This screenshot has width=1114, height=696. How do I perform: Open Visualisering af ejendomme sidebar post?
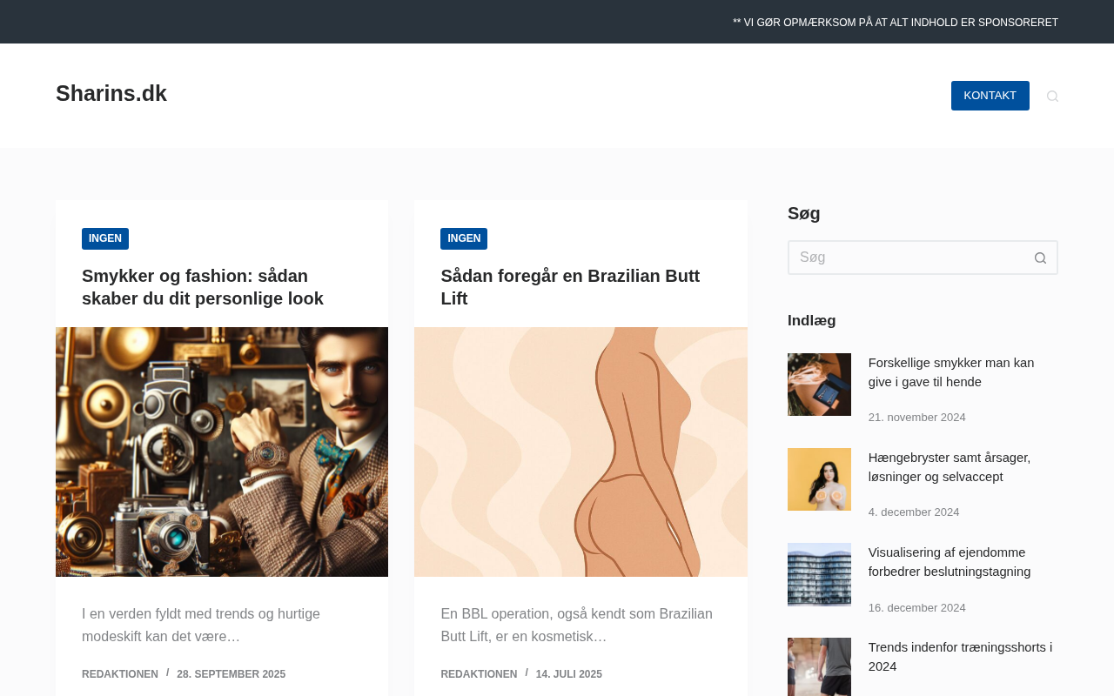point(949,562)
